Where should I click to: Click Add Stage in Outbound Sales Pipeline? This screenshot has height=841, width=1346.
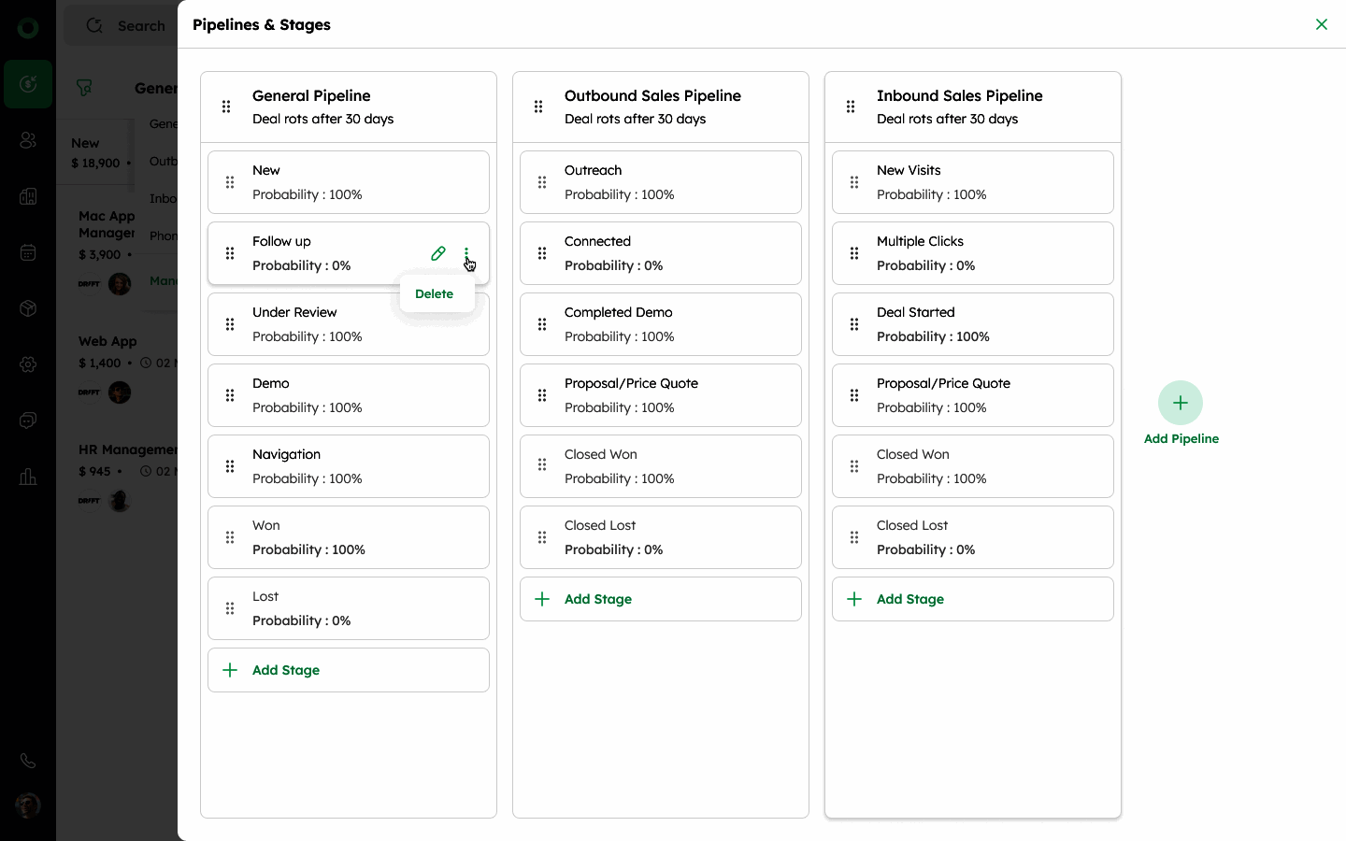tap(598, 599)
